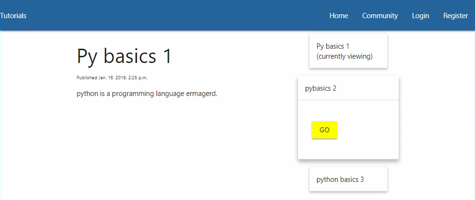Click the 'Published' word in date line
The height and width of the screenshot is (200, 475).
pos(87,77)
